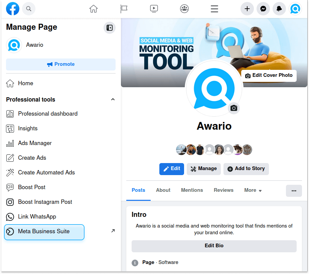Click the Facebook logo icon
Image resolution: width=309 pixels, height=274 pixels.
click(x=12, y=9)
